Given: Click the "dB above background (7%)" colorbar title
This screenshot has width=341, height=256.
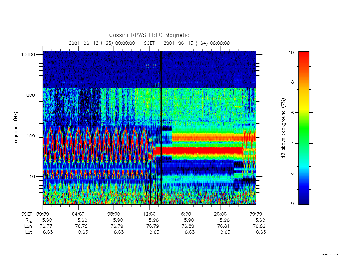Looking at the screenshot, I should pos(283,128).
